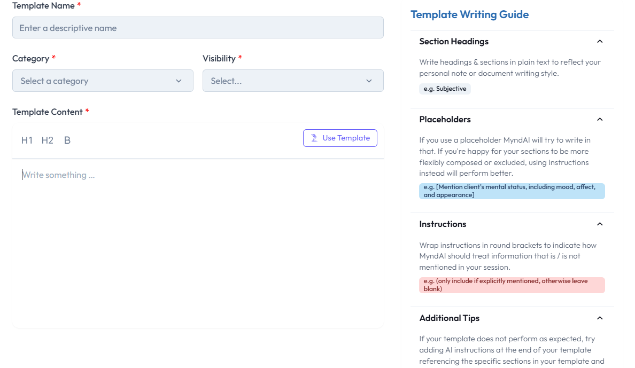Apply H1 heading formatting
Image resolution: width=635 pixels, height=368 pixels.
pyautogui.click(x=27, y=140)
